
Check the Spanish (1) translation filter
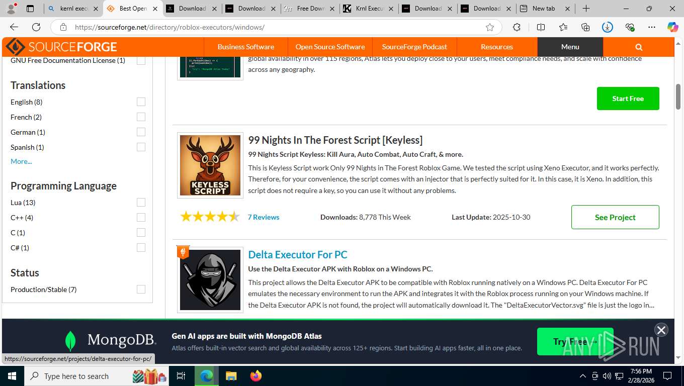coord(141,147)
